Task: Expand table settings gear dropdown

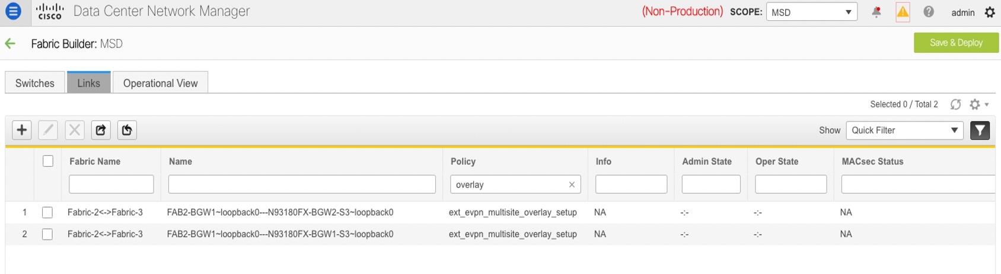Action: [979, 104]
